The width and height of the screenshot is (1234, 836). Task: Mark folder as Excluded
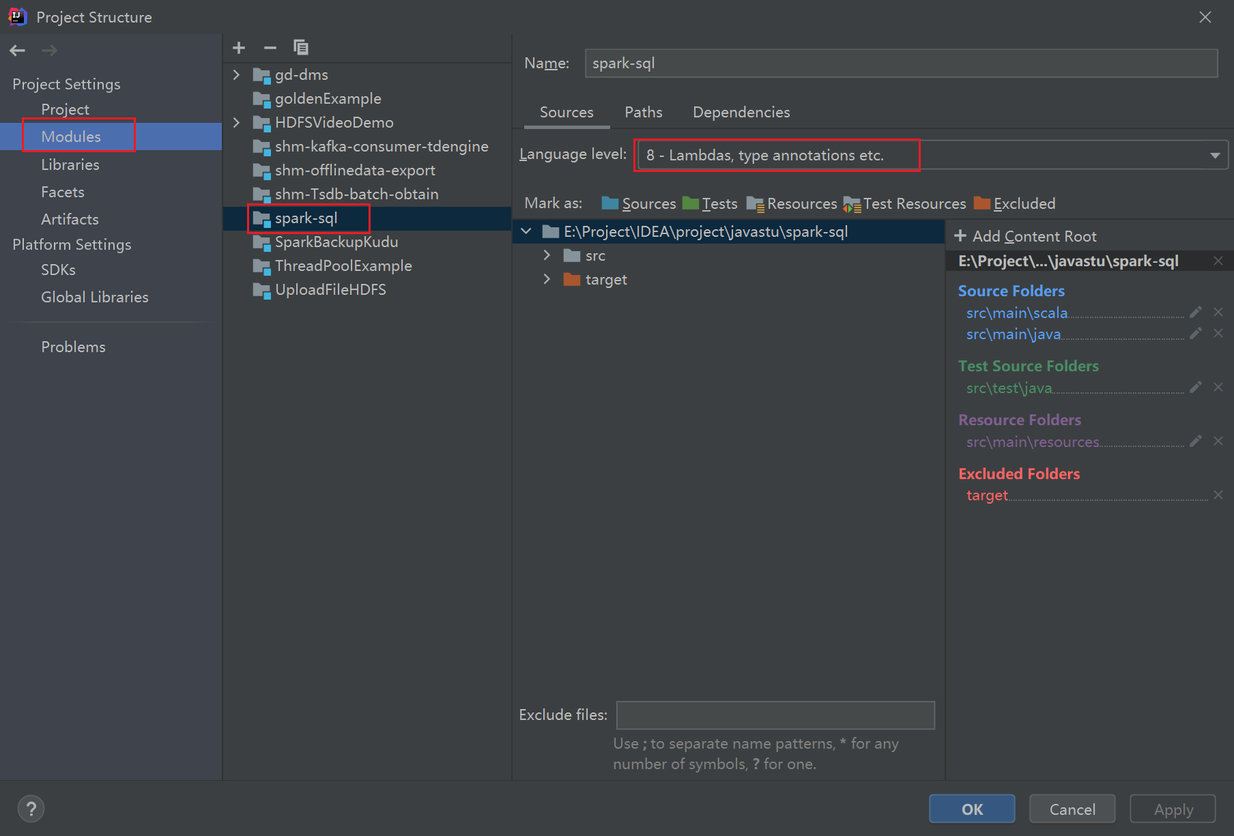pyautogui.click(x=1015, y=204)
